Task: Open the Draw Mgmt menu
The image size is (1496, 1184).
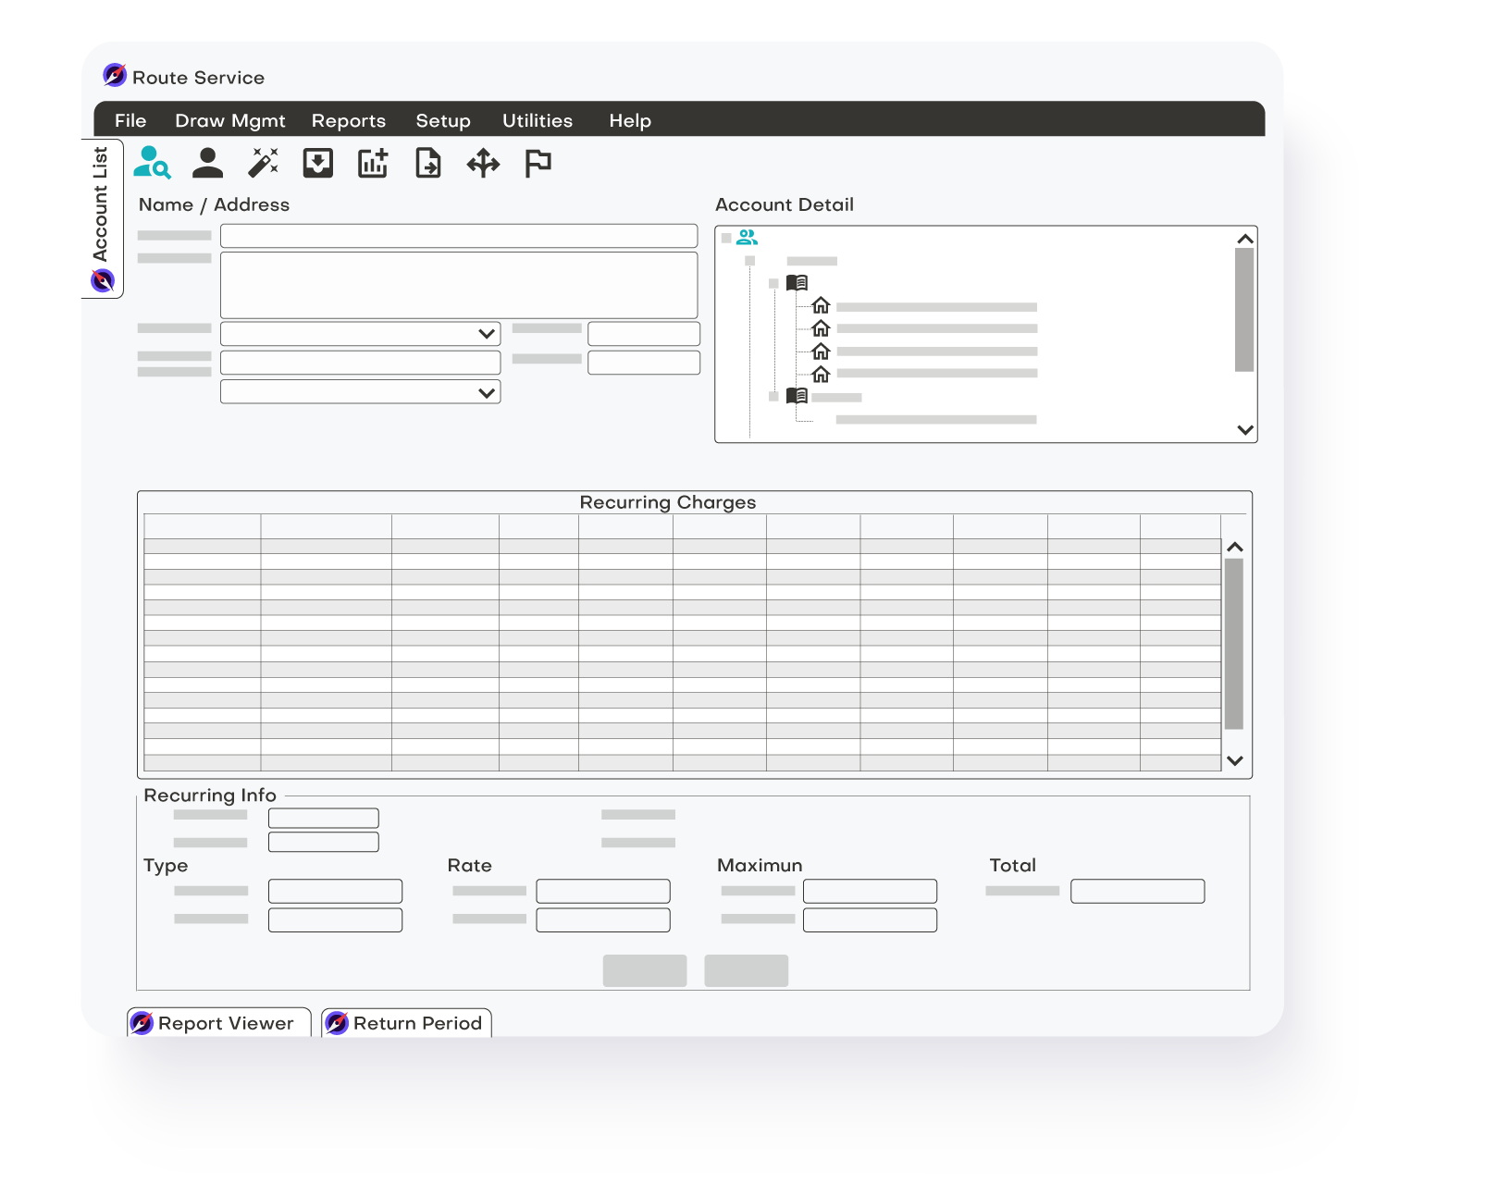Action: (x=229, y=120)
